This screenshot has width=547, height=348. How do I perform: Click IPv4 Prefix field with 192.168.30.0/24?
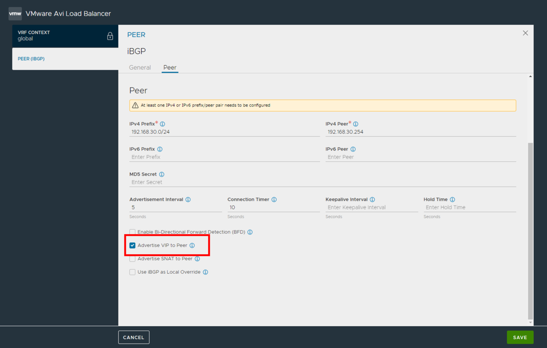click(x=225, y=132)
